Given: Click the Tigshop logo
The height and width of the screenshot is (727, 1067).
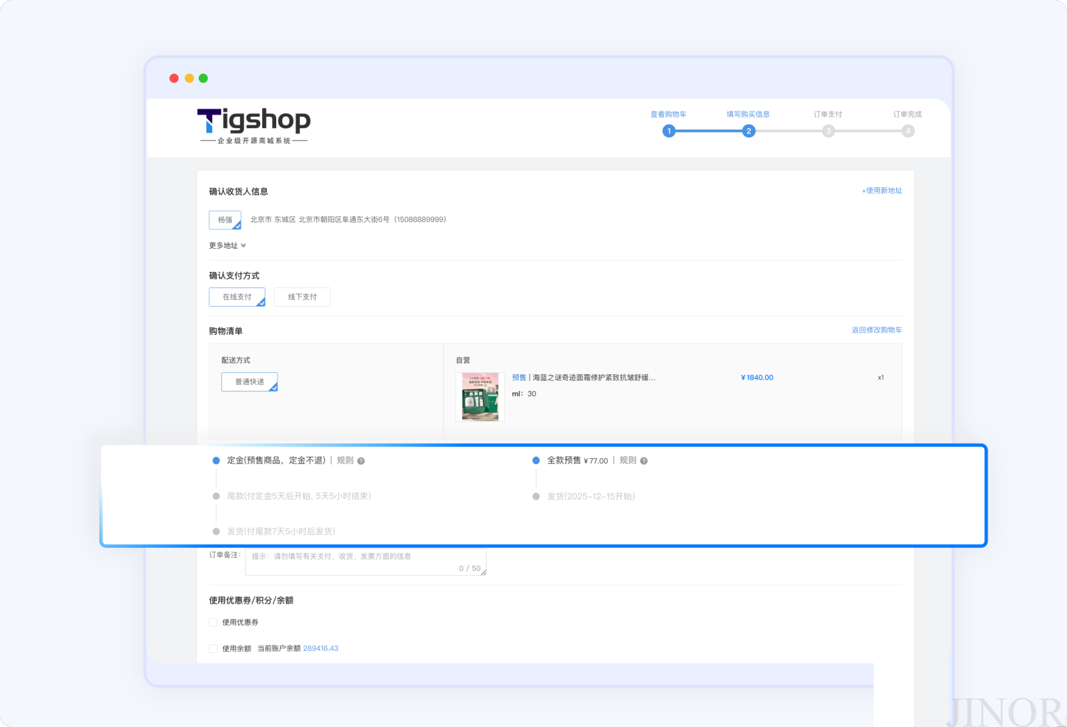Looking at the screenshot, I should [x=254, y=125].
